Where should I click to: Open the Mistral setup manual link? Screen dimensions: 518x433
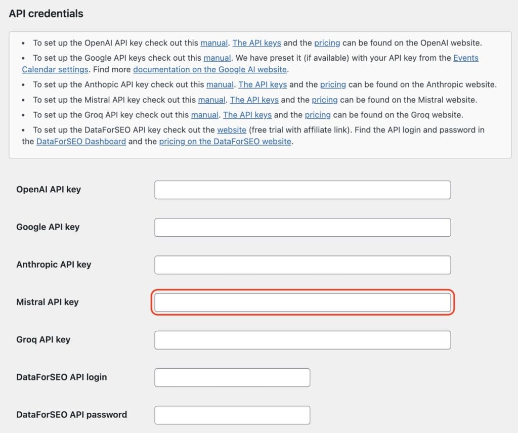pyautogui.click(x=212, y=100)
